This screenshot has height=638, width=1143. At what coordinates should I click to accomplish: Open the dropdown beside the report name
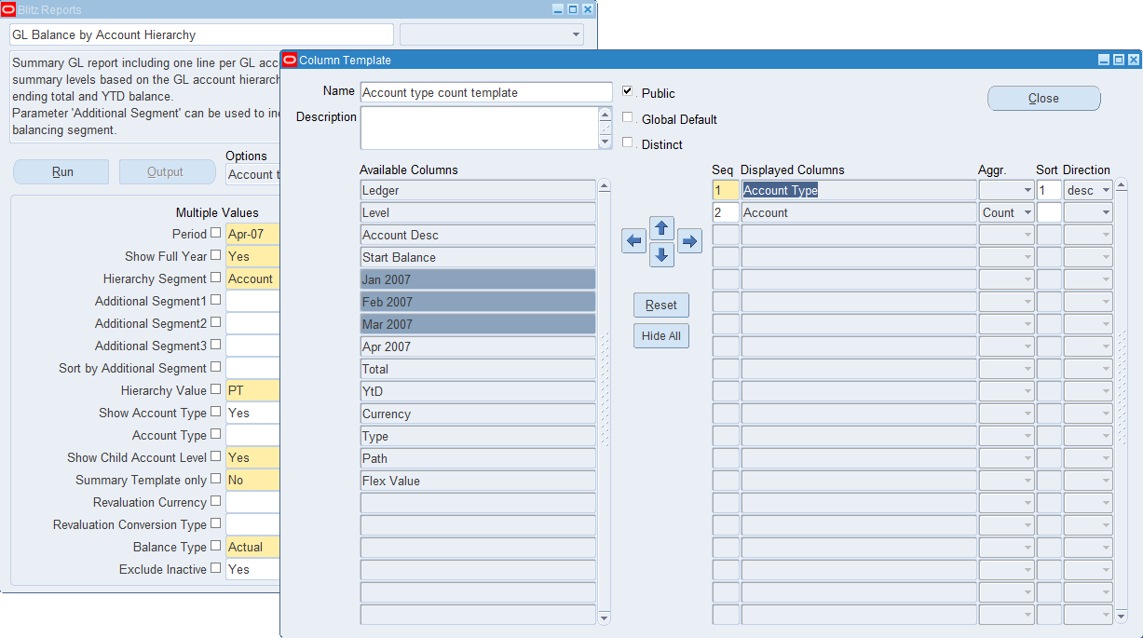(x=492, y=34)
